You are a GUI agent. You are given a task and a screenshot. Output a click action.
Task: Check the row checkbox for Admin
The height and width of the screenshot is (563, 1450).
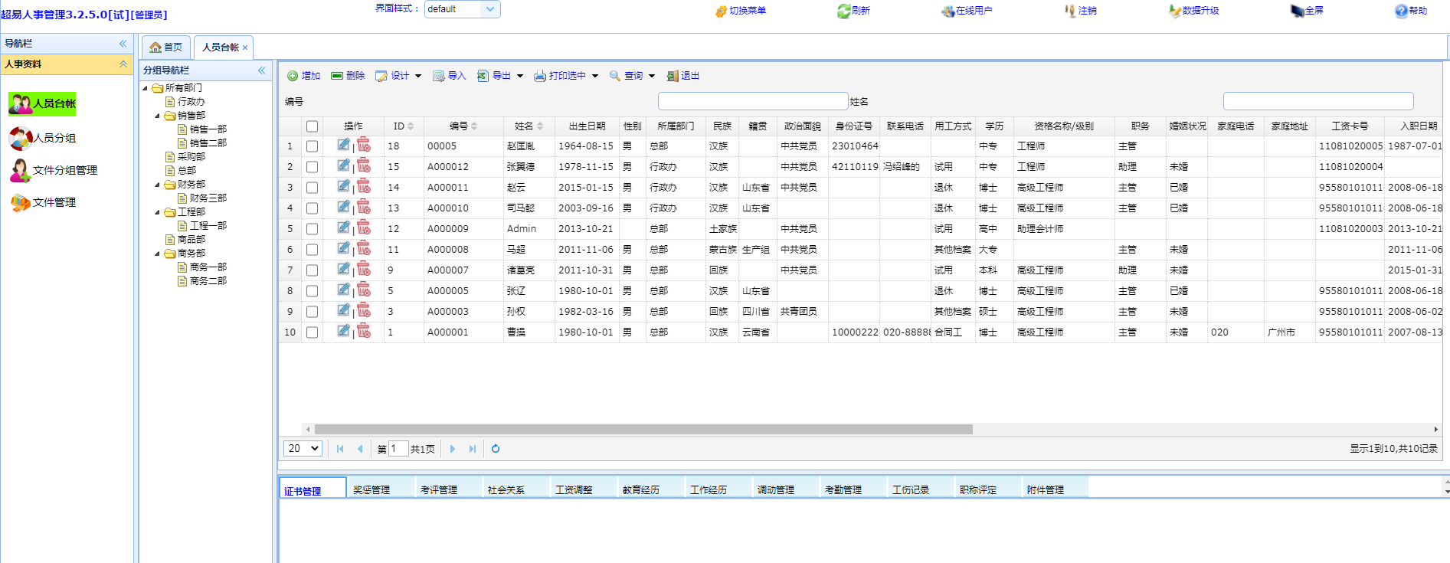[312, 229]
